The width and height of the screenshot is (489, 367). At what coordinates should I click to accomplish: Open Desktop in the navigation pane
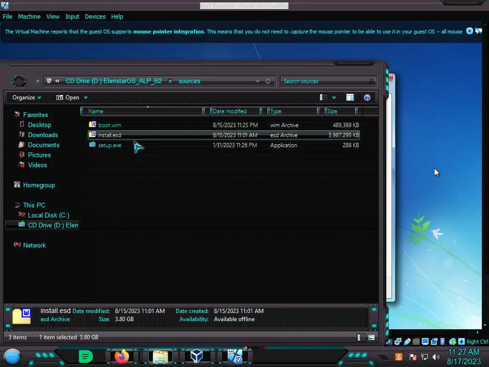click(x=40, y=125)
